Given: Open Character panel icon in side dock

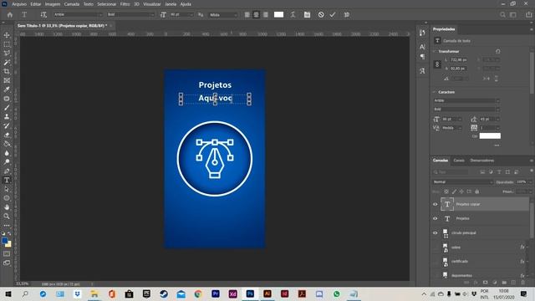Looking at the screenshot, I should coord(422,47).
